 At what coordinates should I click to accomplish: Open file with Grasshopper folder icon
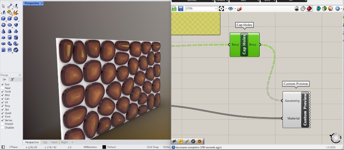(x=174, y=8)
